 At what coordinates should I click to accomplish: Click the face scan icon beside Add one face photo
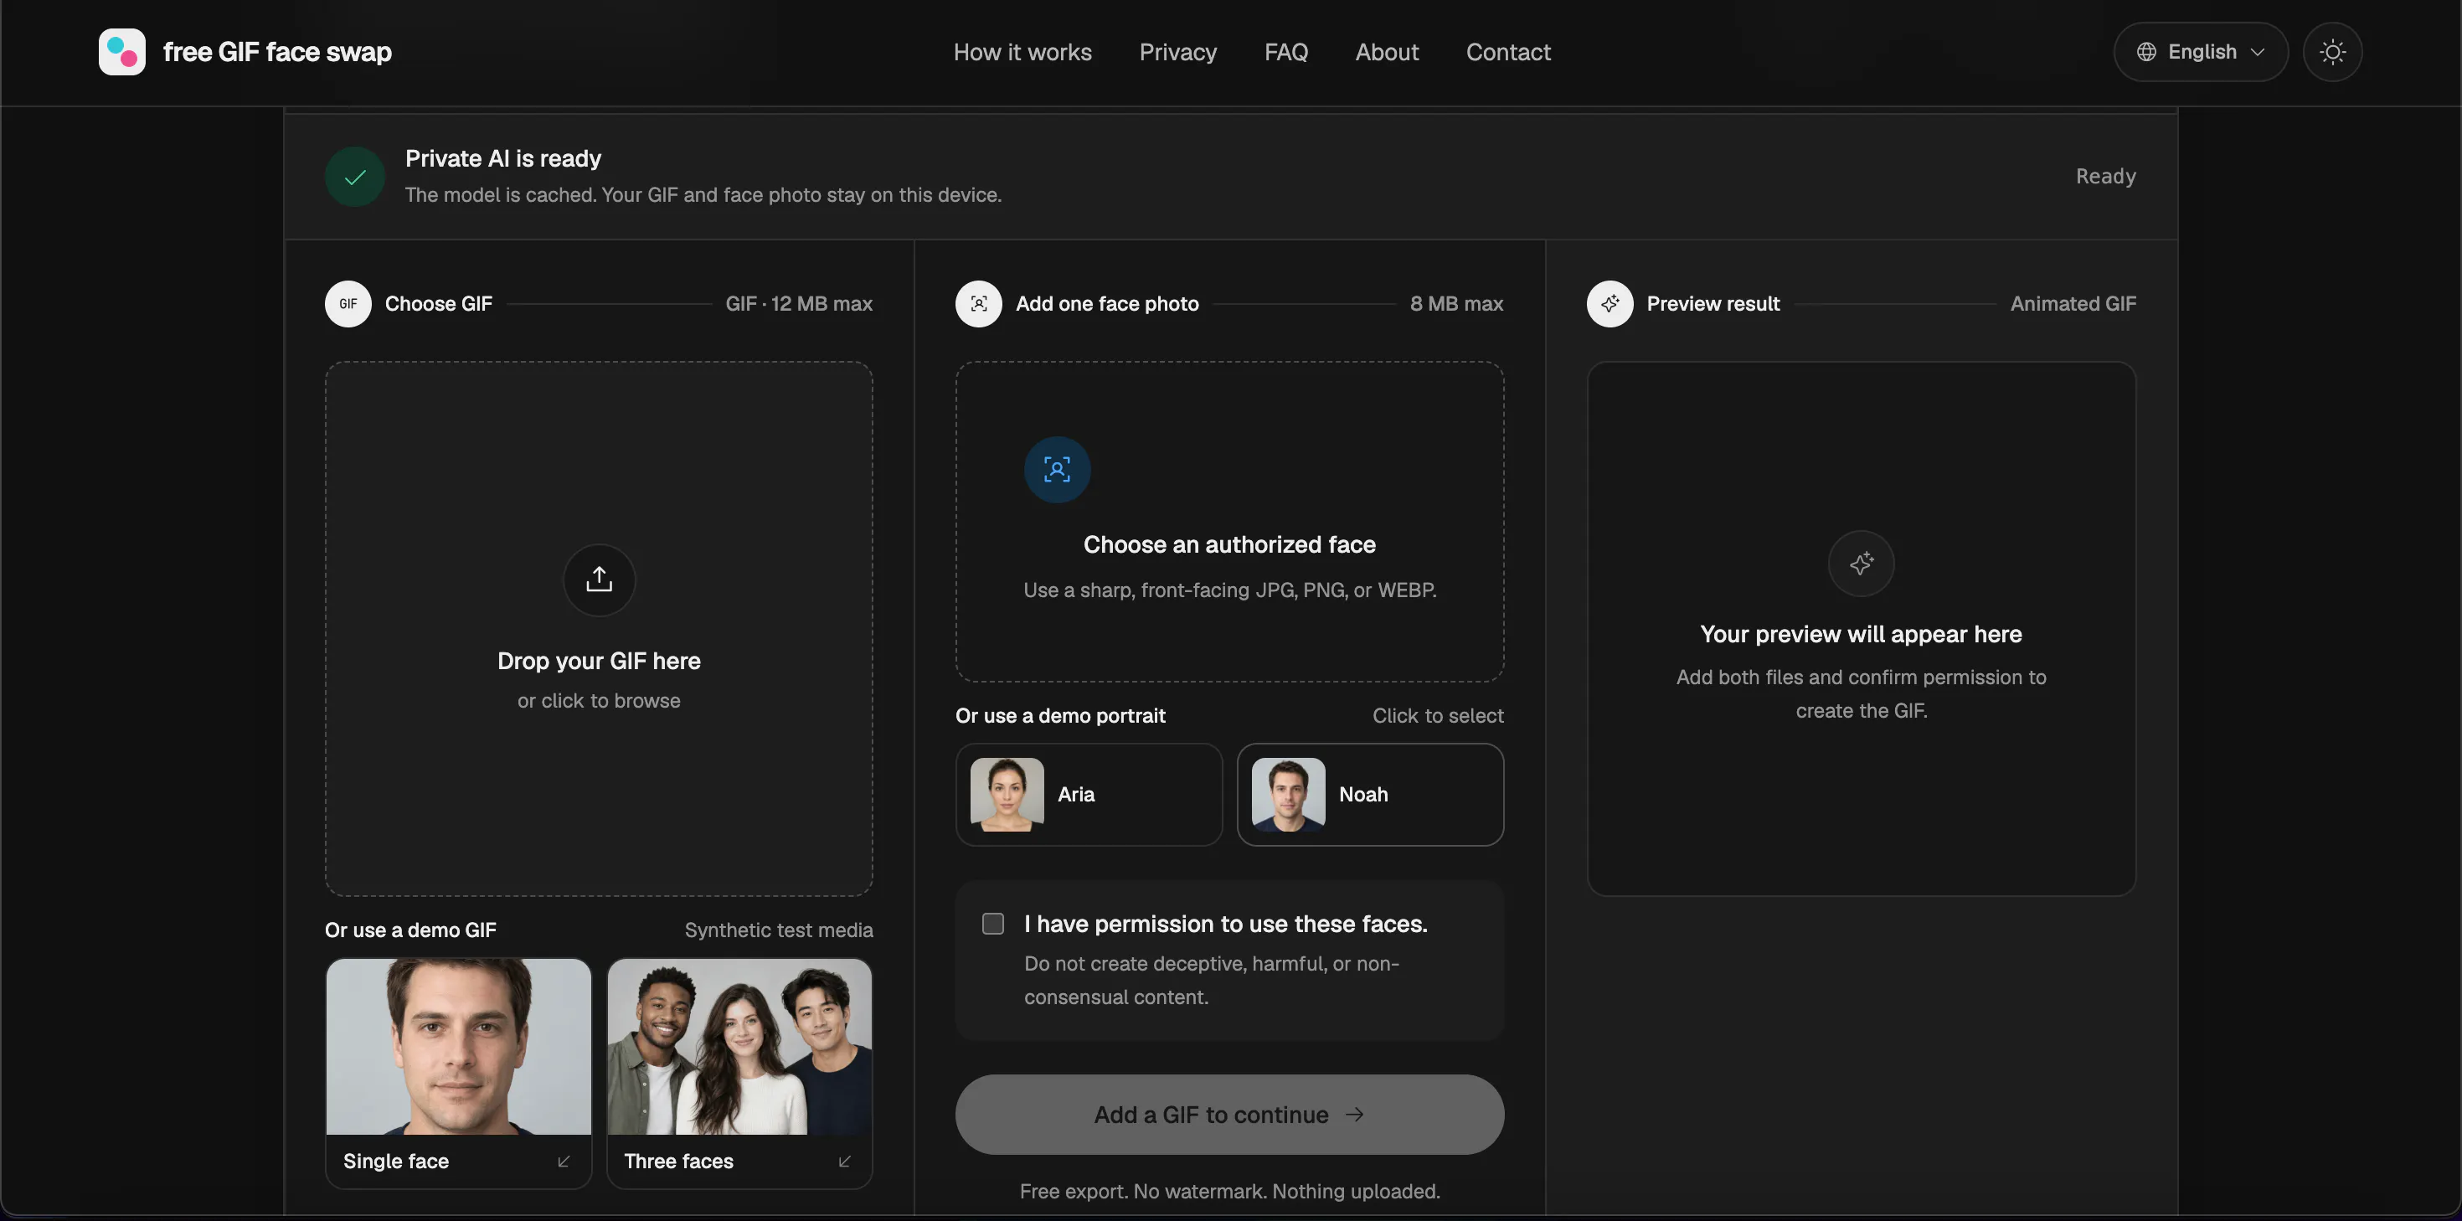pos(979,304)
